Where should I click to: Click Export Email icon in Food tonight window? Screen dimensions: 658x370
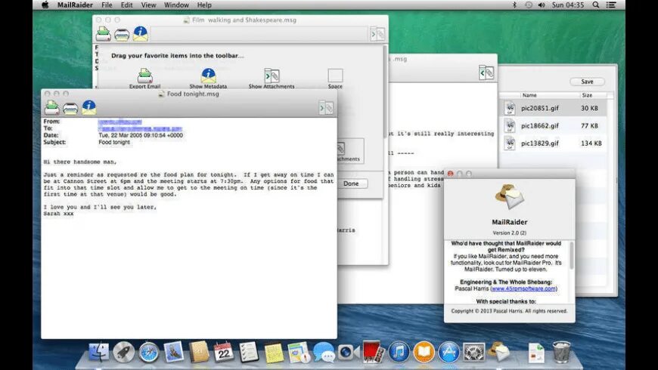tap(52, 108)
